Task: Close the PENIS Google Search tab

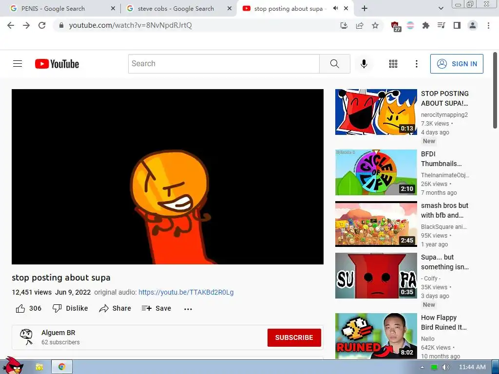Action: (113, 9)
